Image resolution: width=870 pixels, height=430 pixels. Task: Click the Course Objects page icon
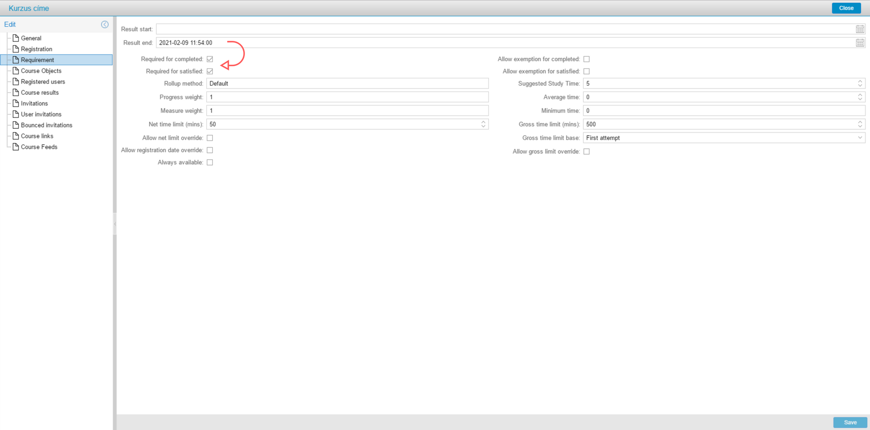point(16,71)
